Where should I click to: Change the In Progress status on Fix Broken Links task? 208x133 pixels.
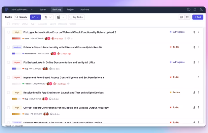(177, 62)
